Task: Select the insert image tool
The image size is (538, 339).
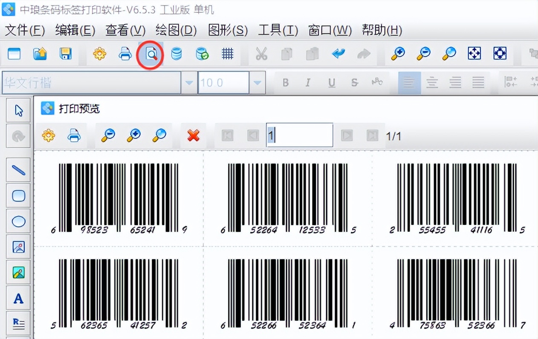Action: pyautogui.click(x=18, y=247)
